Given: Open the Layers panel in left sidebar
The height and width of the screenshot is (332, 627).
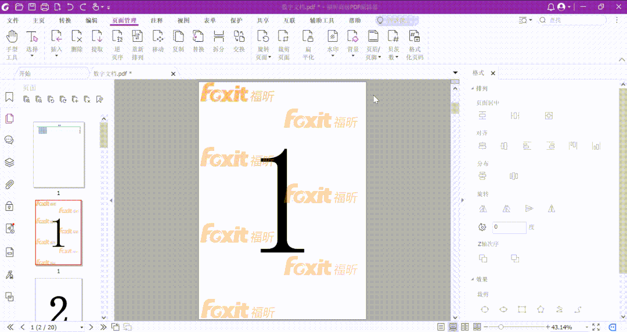Looking at the screenshot, I should pyautogui.click(x=9, y=163).
